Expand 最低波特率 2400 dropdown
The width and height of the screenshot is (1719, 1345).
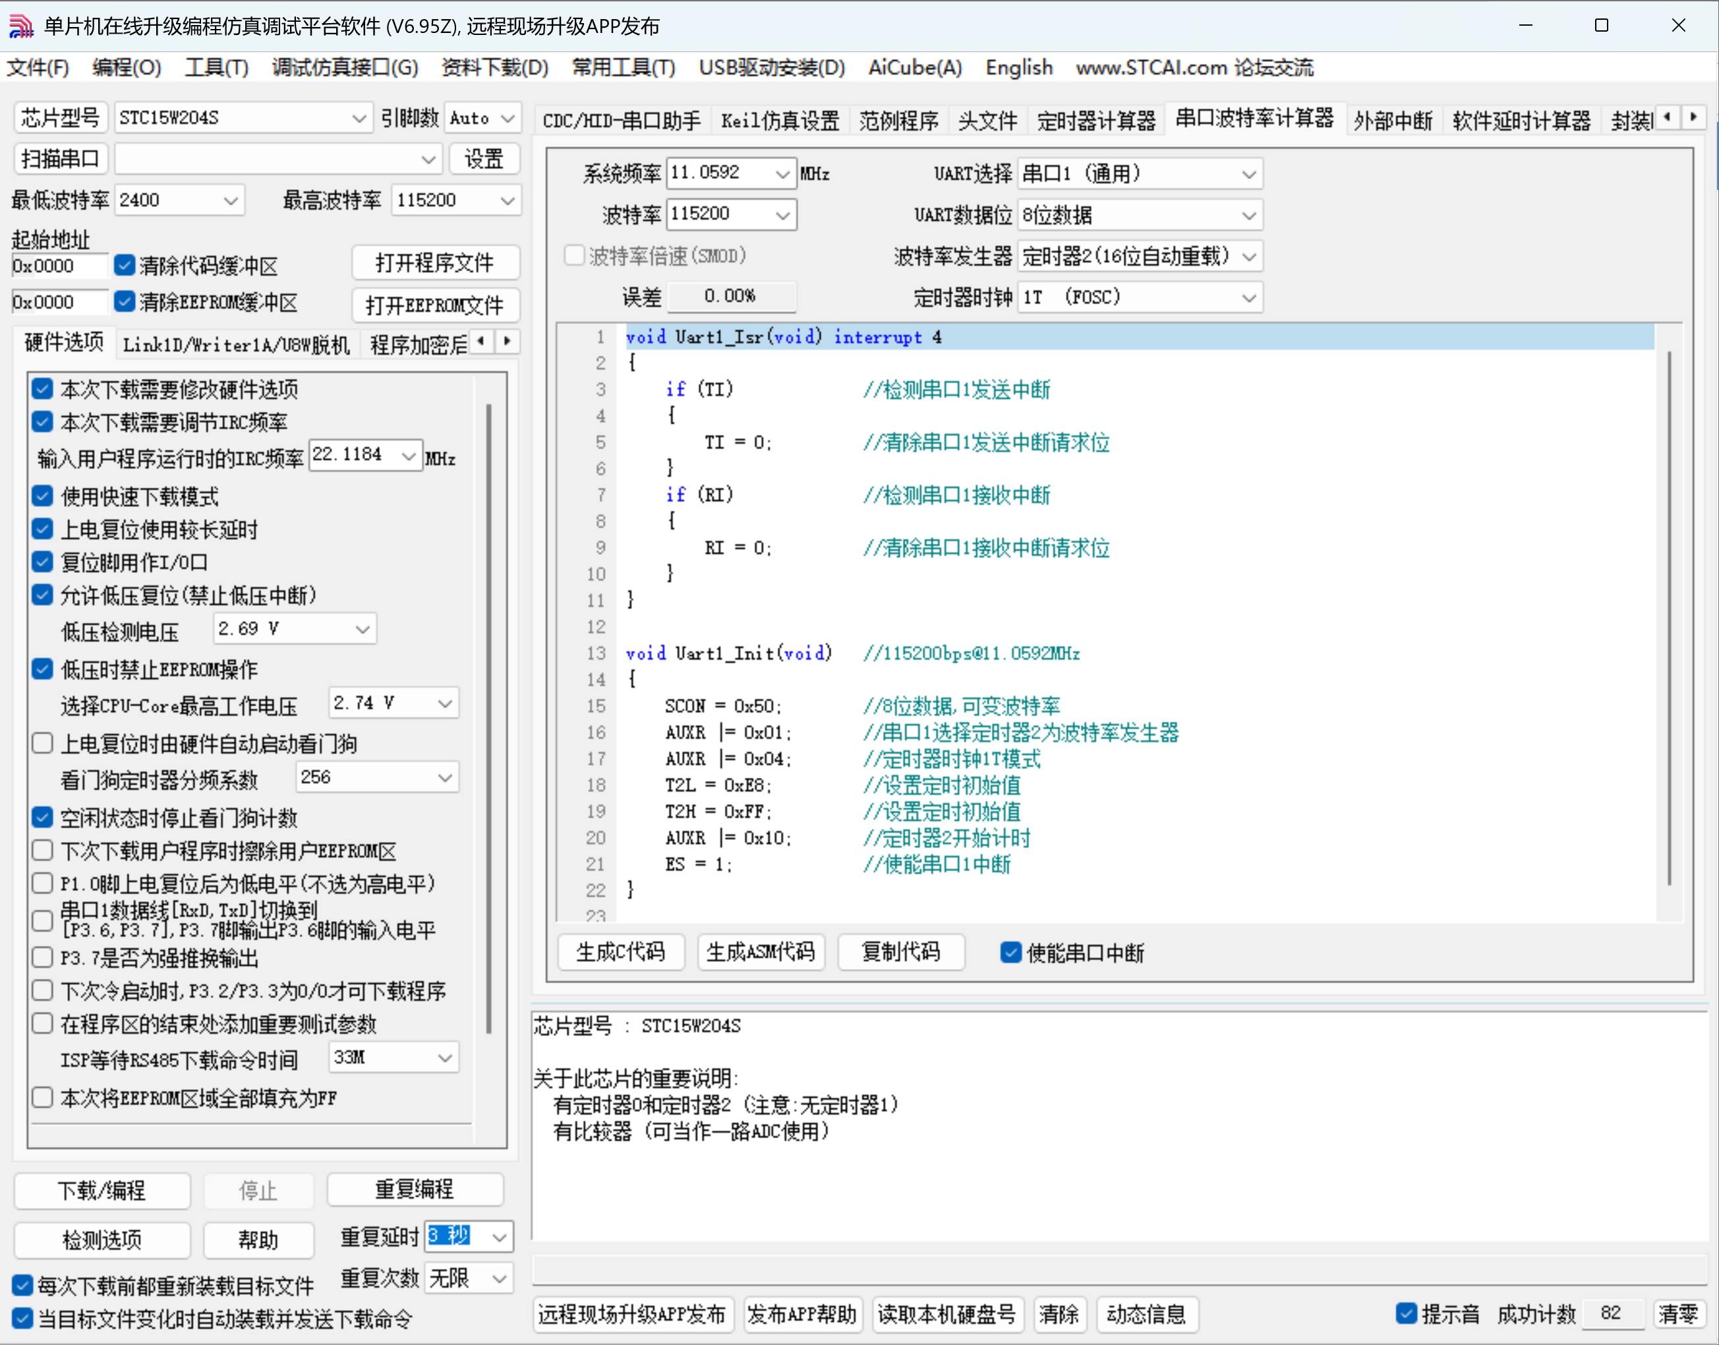(x=231, y=200)
